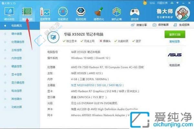Click the 日立-LG DVDRAM optical drive value
This screenshot has height=129, width=194.
click(x=94, y=103)
